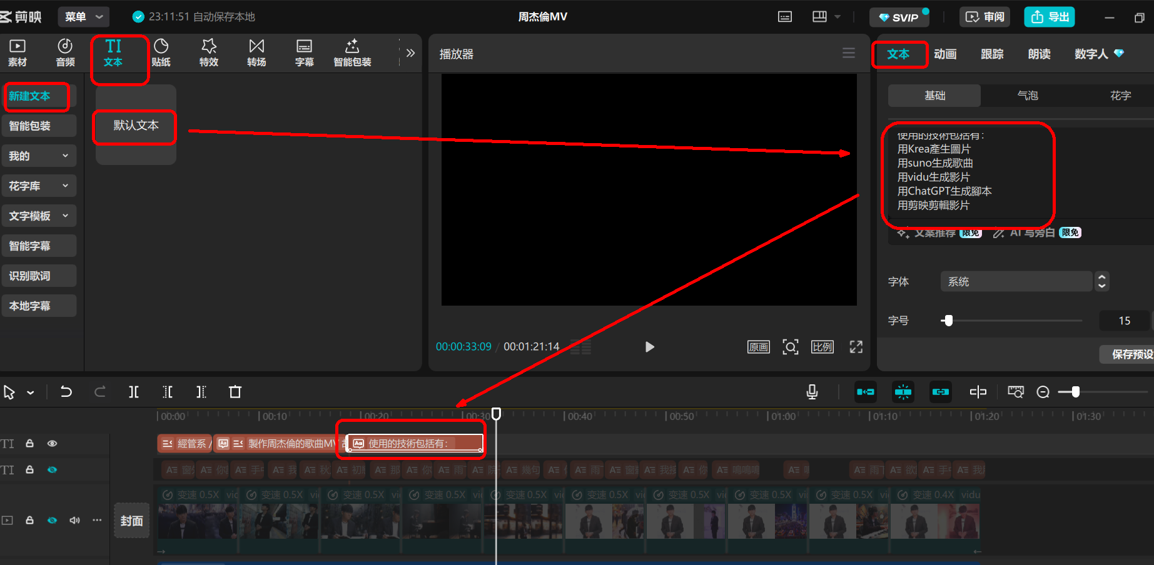Image resolution: width=1154 pixels, height=565 pixels.
Task: Open layout chooser dropdown in title bar
Action: click(826, 17)
